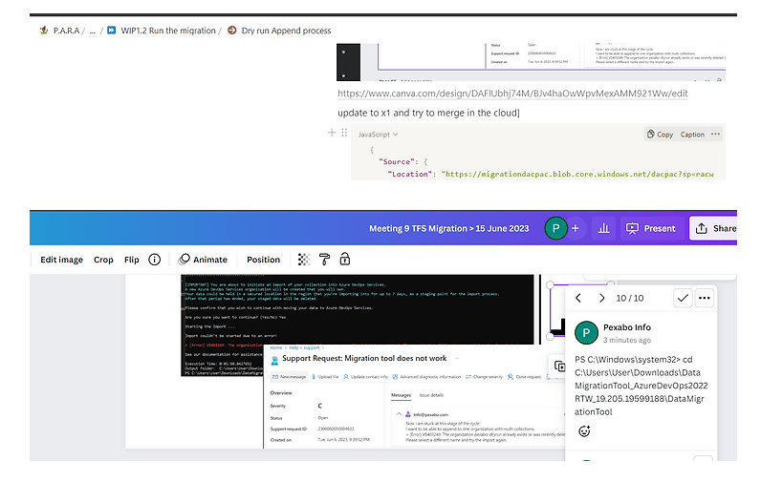Viewport: 761px width, 503px height.
Task: Select the Support Request screenshot image
Action: pos(413,396)
